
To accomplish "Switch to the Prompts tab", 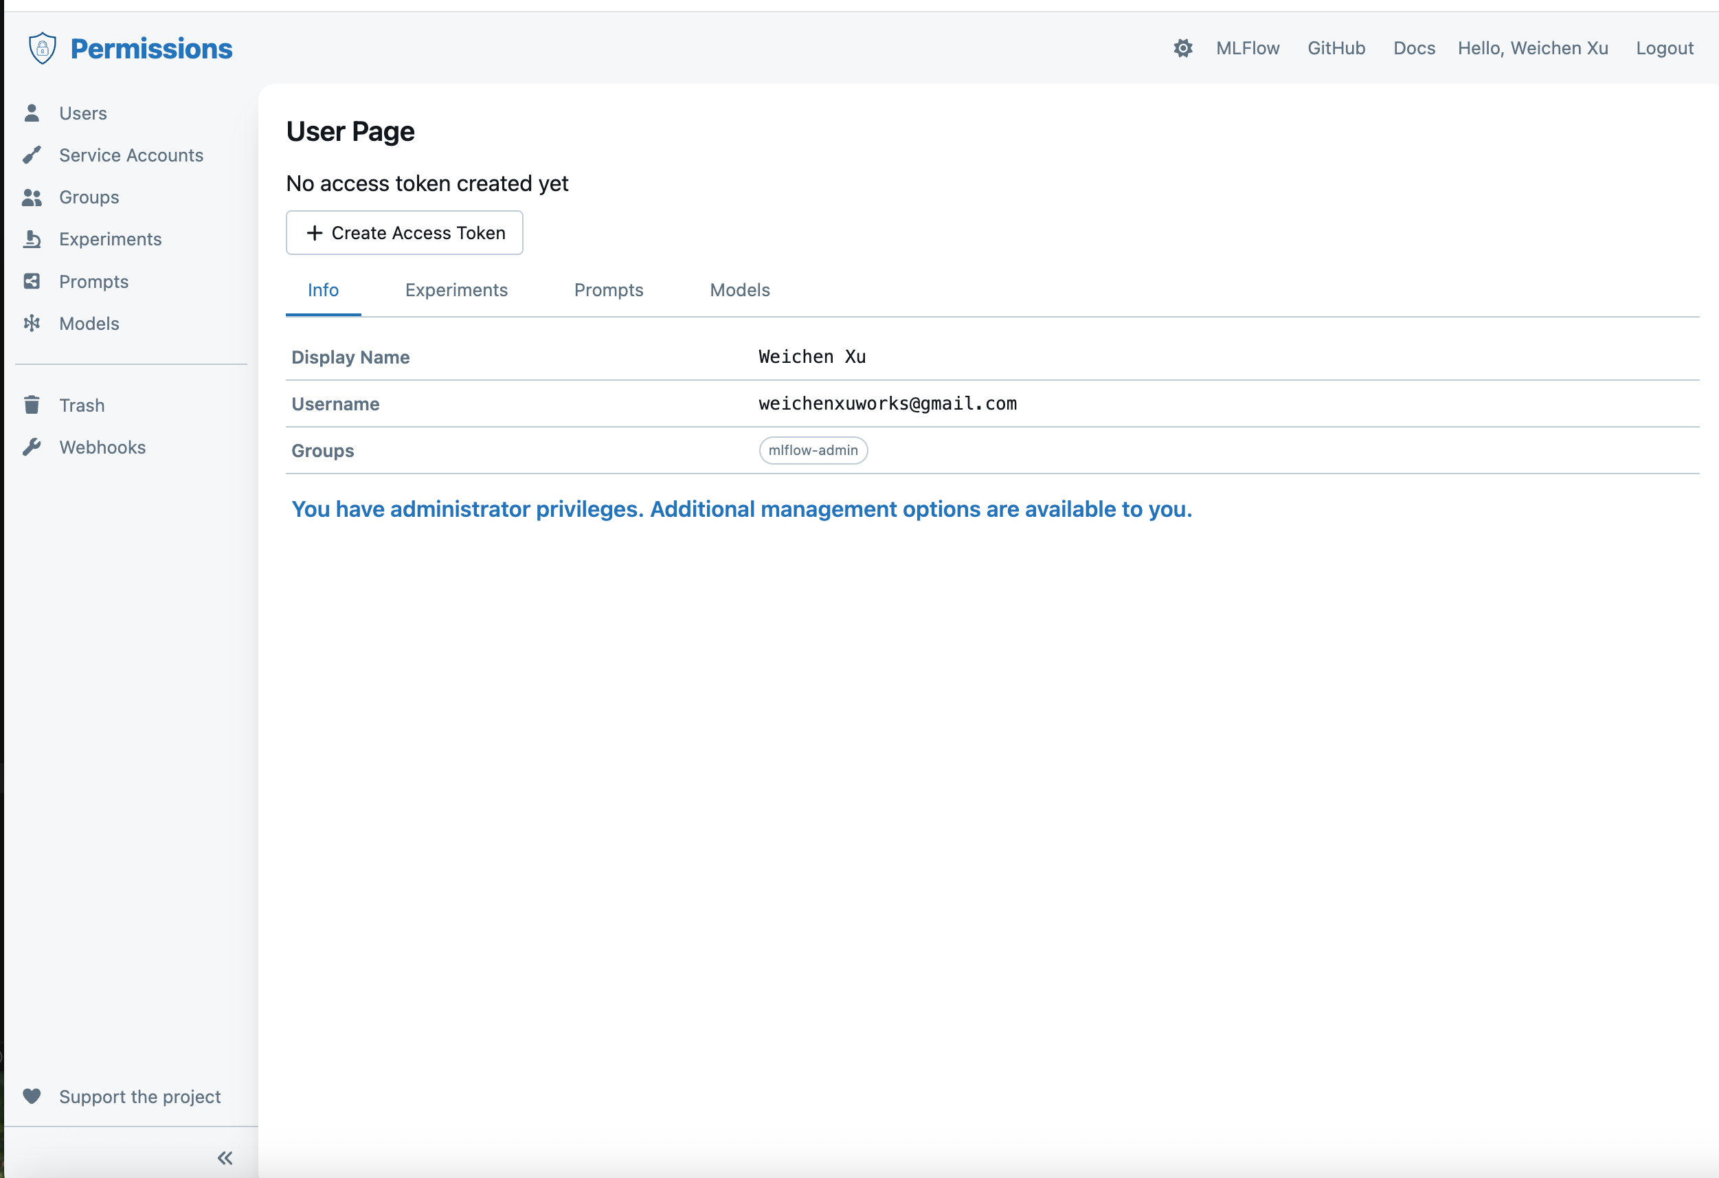I will pos(608,290).
